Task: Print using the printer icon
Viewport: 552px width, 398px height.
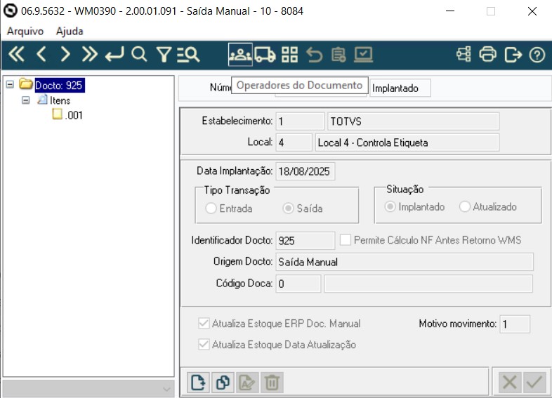Action: (x=488, y=55)
